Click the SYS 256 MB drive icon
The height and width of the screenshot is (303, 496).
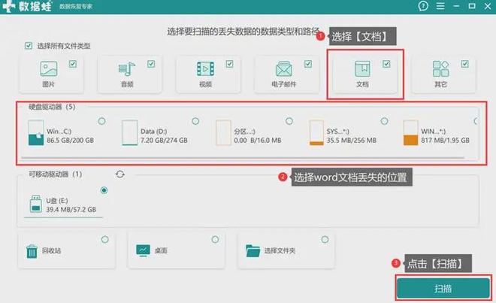pos(316,132)
